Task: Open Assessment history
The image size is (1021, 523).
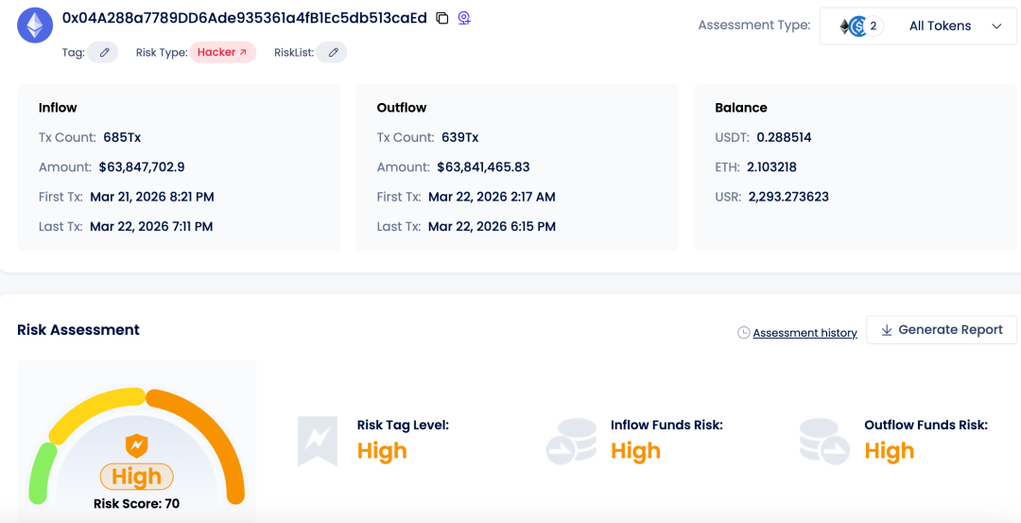Action: click(804, 333)
